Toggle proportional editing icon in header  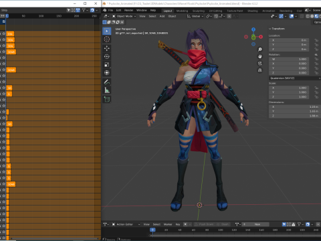pyautogui.click(x=229, y=16)
